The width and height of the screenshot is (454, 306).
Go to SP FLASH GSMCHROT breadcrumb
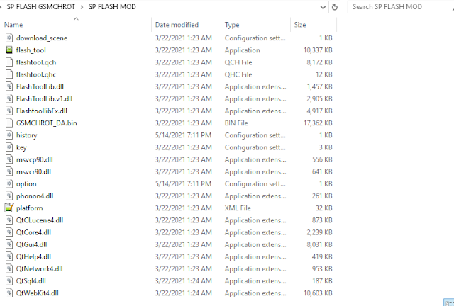(41, 7)
